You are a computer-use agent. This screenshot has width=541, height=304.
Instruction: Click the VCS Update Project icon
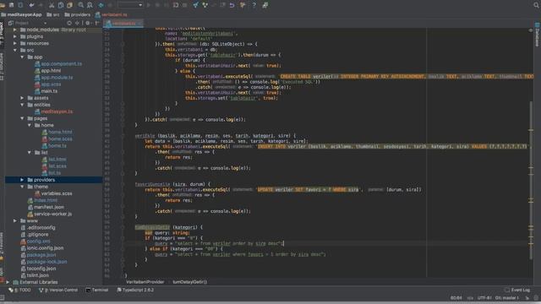196,5
